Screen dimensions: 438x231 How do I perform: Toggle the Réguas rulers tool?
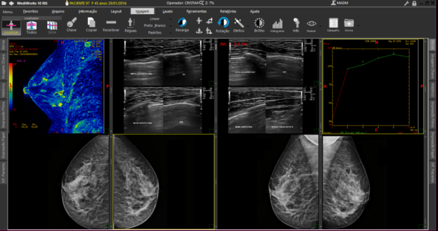click(x=131, y=25)
